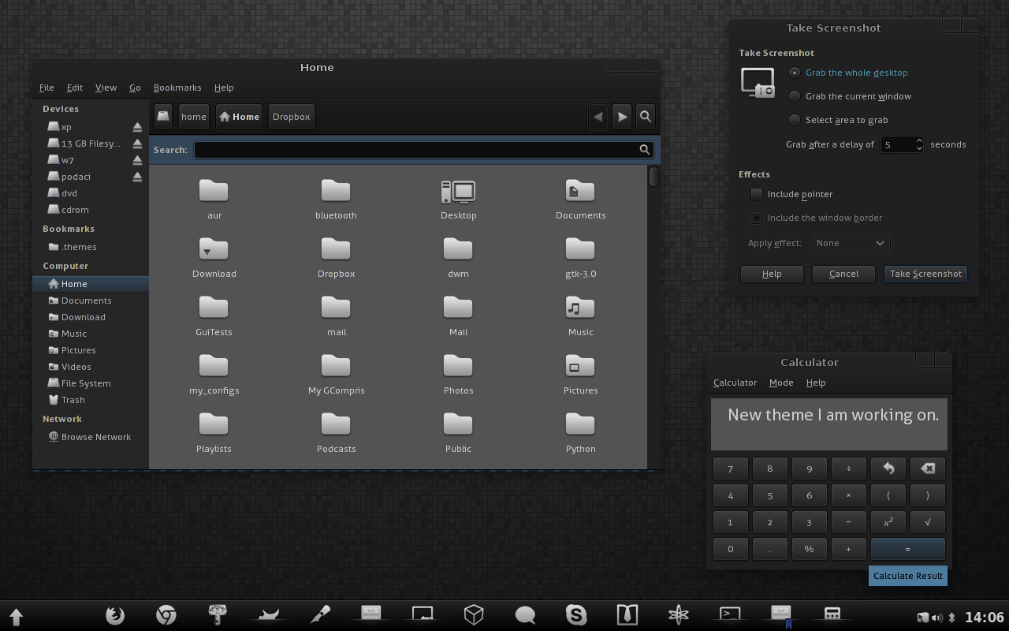
Task: Go forward in file manager history
Action: 622,117
